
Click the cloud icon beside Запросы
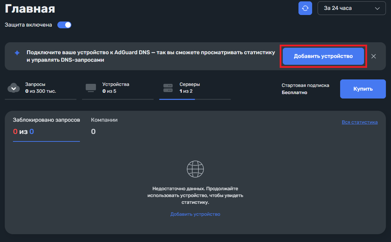(13, 88)
